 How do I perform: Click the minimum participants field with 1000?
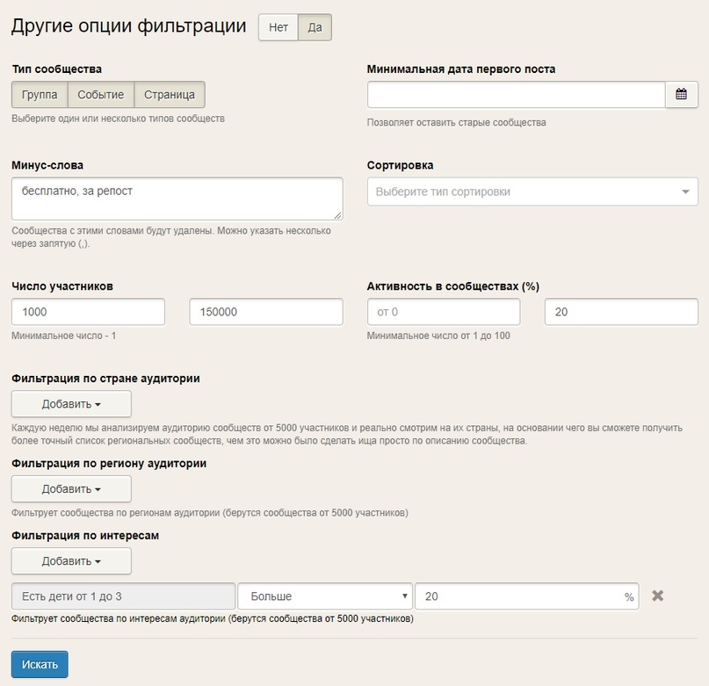point(88,312)
